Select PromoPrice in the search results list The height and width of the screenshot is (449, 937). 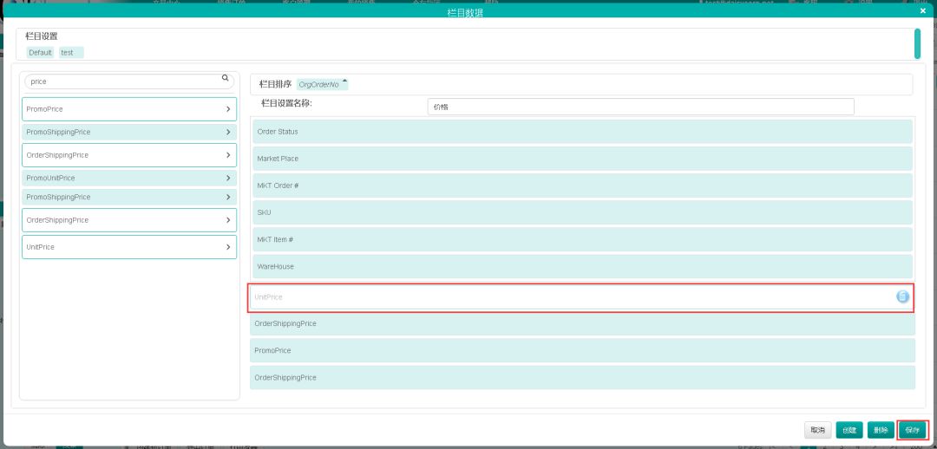tap(129, 109)
